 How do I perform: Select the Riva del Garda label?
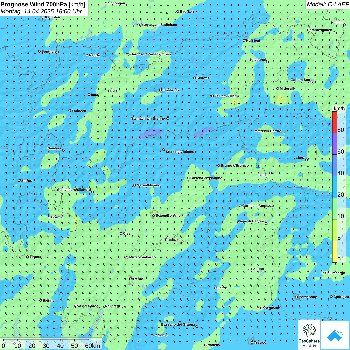pos(86,306)
